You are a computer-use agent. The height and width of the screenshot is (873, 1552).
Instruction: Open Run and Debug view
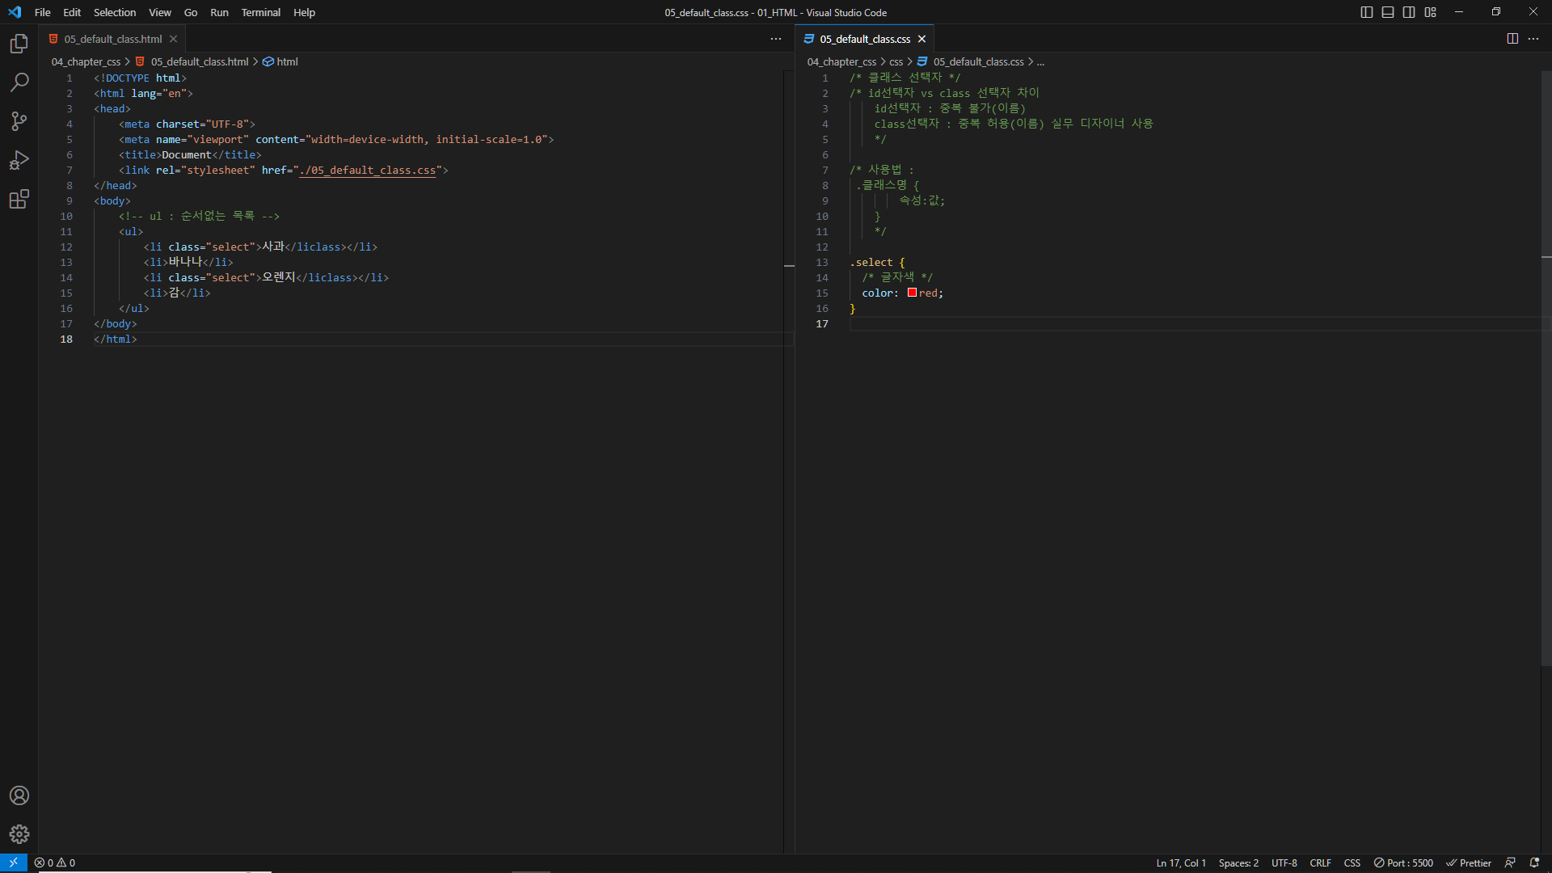tap(19, 160)
